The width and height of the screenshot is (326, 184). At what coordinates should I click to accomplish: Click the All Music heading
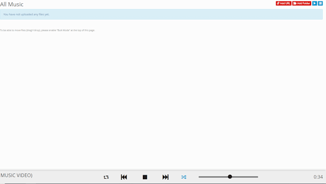pos(12,4)
